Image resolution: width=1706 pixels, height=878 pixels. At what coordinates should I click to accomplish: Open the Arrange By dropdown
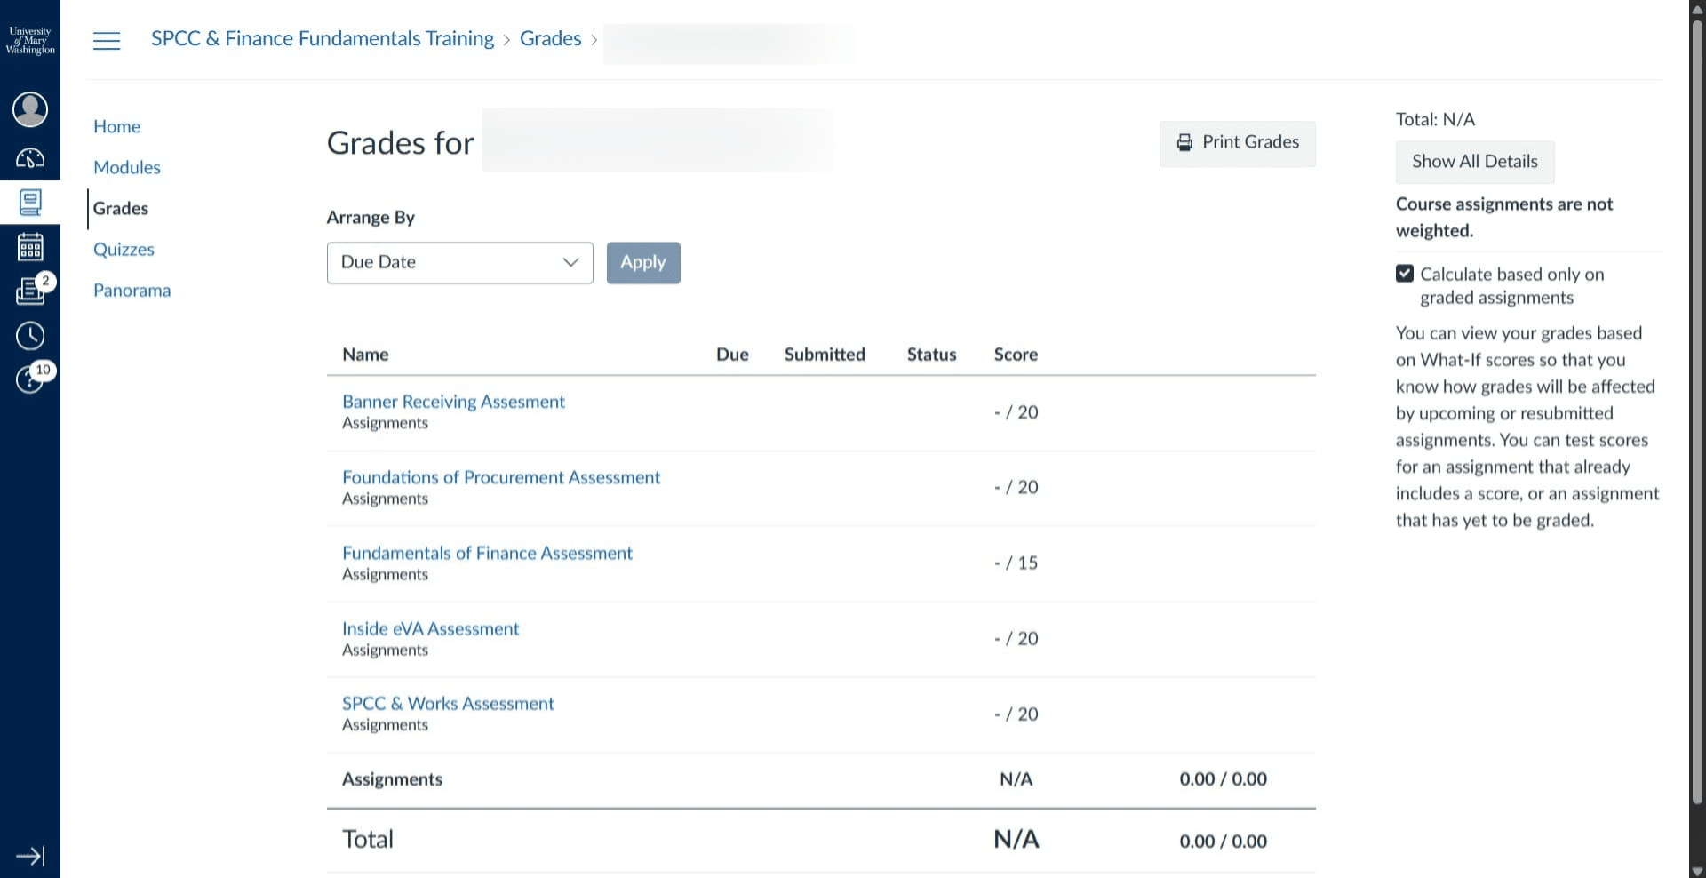(458, 262)
